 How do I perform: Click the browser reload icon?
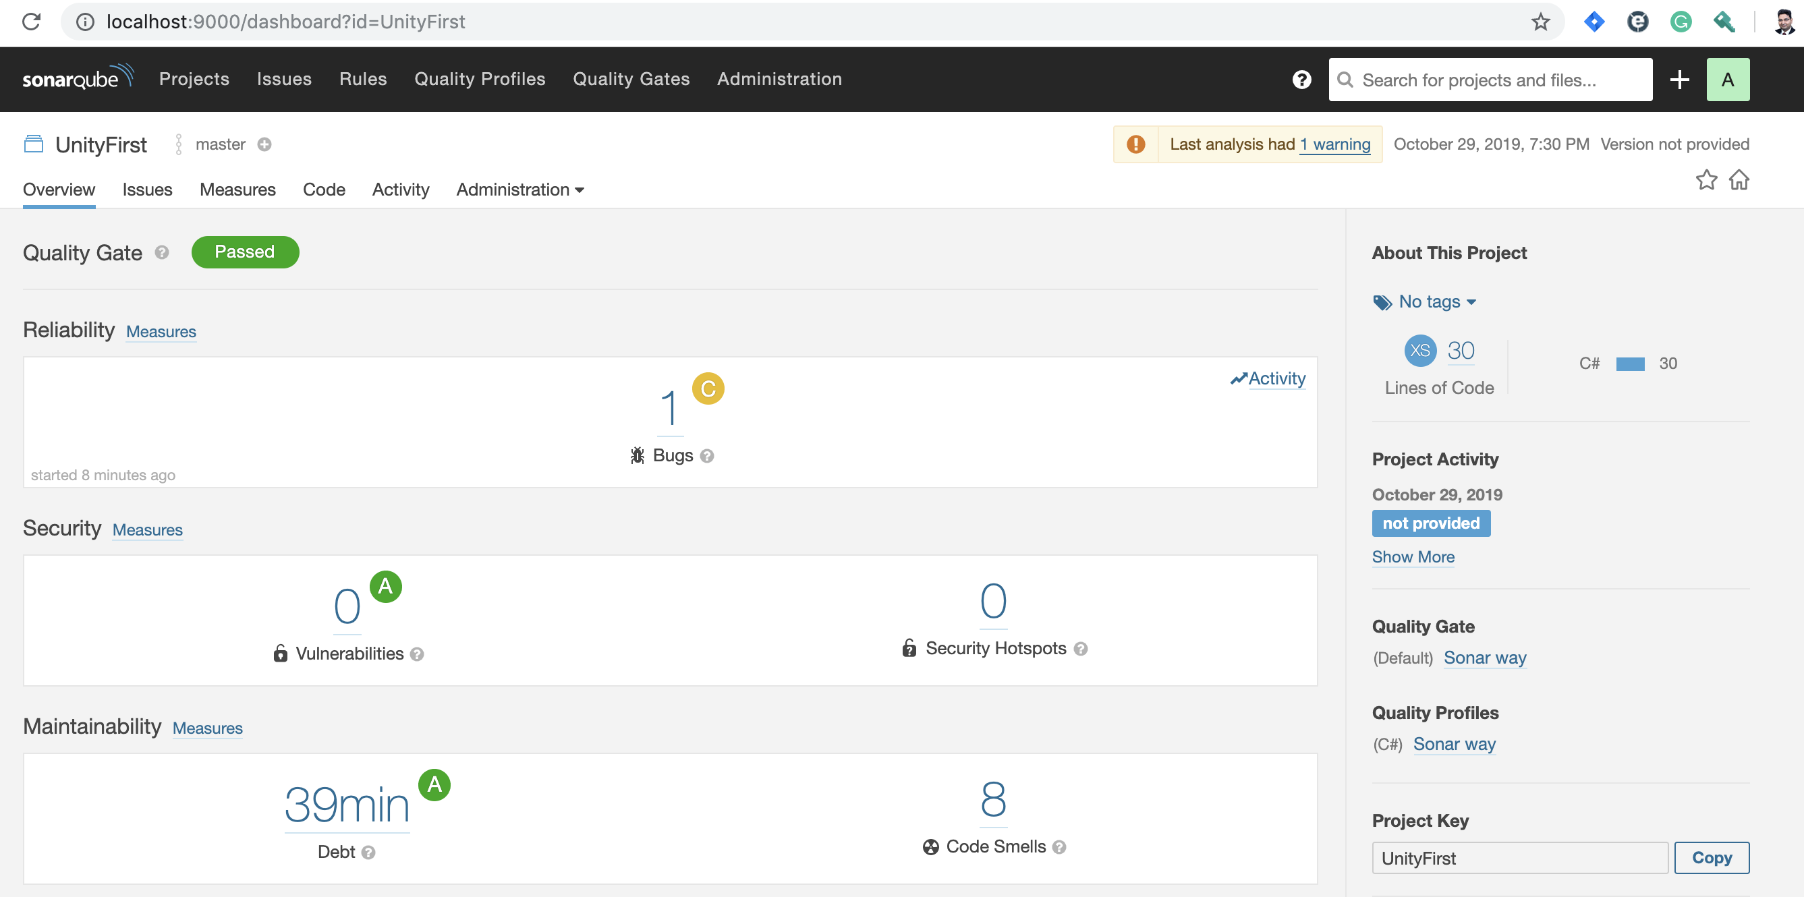[32, 22]
